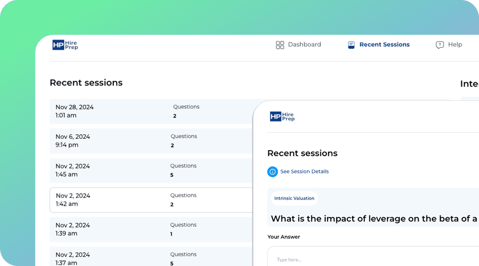479x266 pixels.
Task: Click the HirePrep logo in top navigation
Action: [65, 45]
